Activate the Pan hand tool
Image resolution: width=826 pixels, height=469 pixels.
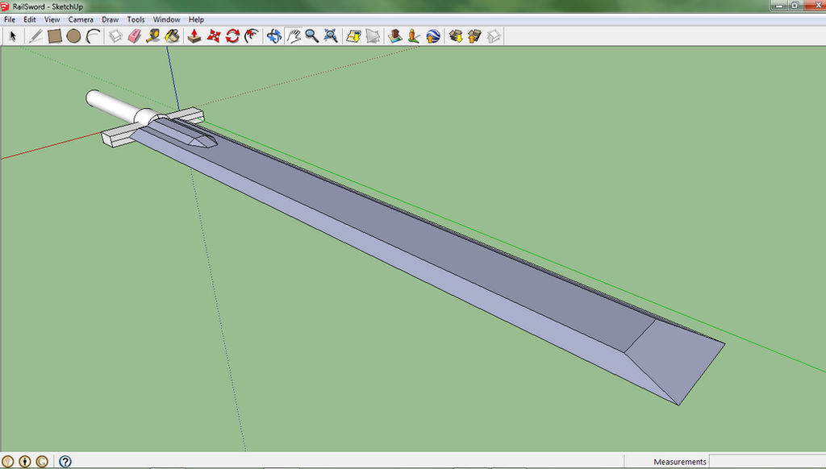pyautogui.click(x=294, y=36)
